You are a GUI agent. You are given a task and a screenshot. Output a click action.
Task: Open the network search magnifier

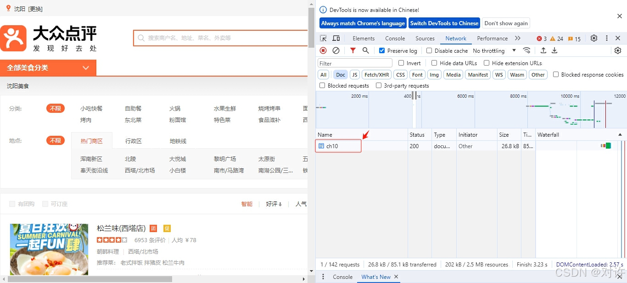[x=365, y=50]
